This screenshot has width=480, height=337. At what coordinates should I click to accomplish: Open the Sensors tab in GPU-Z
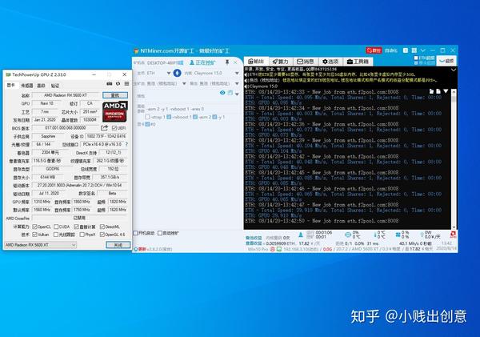click(x=27, y=86)
